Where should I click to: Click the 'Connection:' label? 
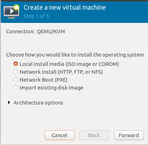pyautogui.click(x=20, y=32)
